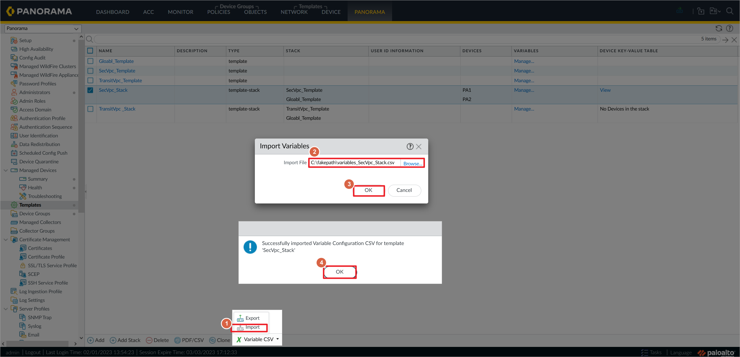Image resolution: width=740 pixels, height=357 pixels.
Task: Open Manage... link for SecVpc_Stack variables
Action: (524, 90)
